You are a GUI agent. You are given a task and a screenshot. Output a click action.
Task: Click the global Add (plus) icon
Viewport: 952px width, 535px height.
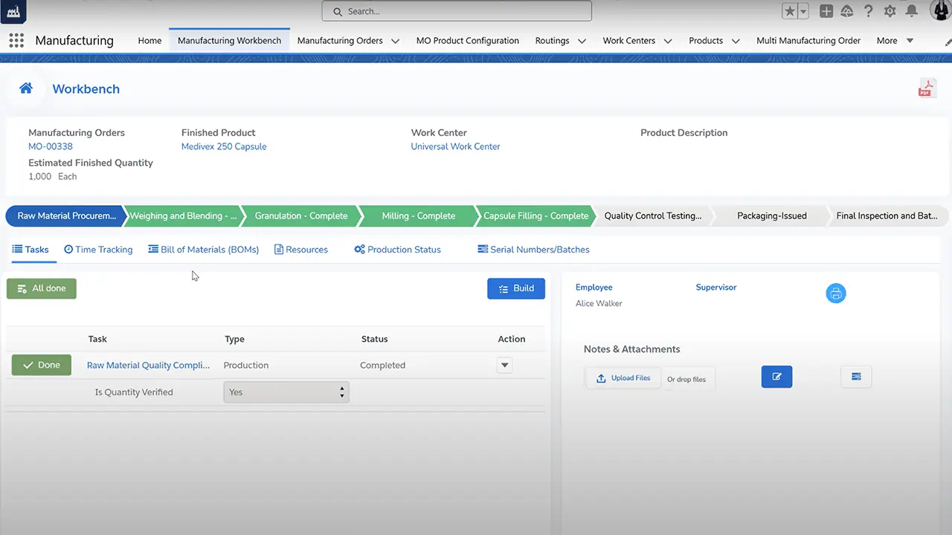[826, 11]
